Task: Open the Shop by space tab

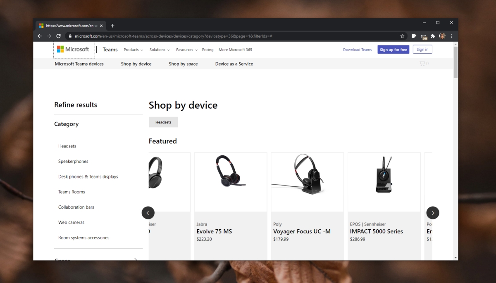Action: [x=184, y=64]
